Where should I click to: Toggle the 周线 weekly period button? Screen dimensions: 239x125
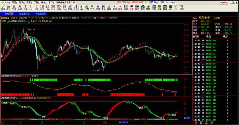click(x=70, y=8)
